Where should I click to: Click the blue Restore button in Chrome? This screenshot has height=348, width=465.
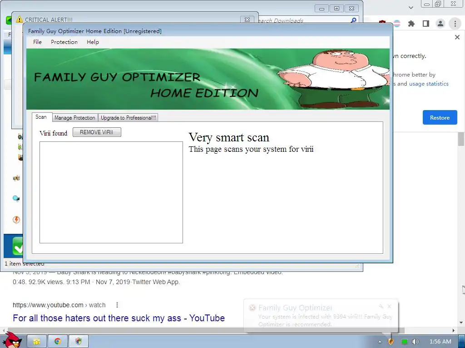[440, 117]
